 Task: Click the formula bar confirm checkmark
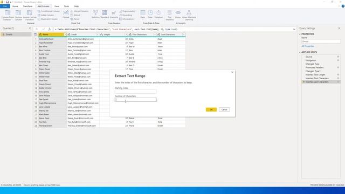point(43,29)
